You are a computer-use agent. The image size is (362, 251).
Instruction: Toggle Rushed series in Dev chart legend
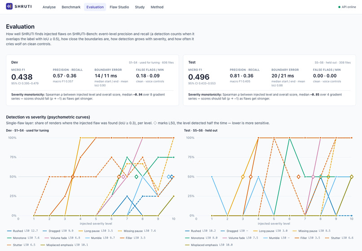pyautogui.click(x=22, y=231)
